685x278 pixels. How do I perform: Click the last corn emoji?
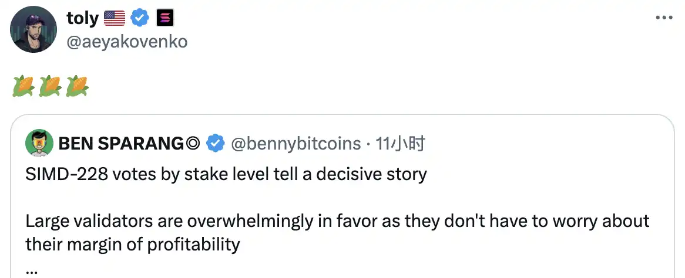click(77, 86)
